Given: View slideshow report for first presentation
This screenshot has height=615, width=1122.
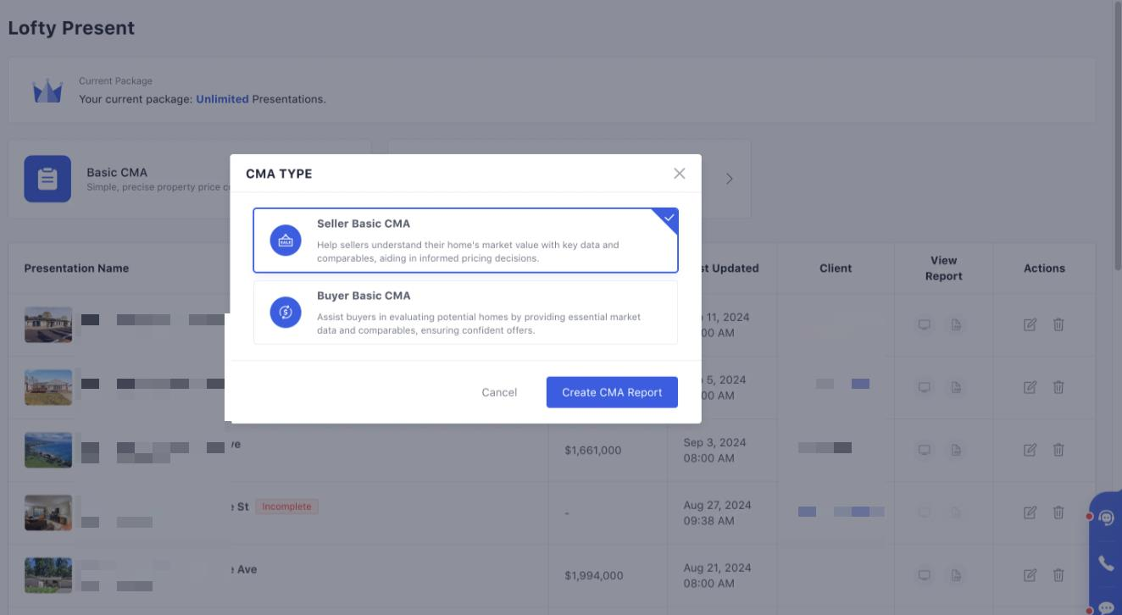Looking at the screenshot, I should coord(925,324).
